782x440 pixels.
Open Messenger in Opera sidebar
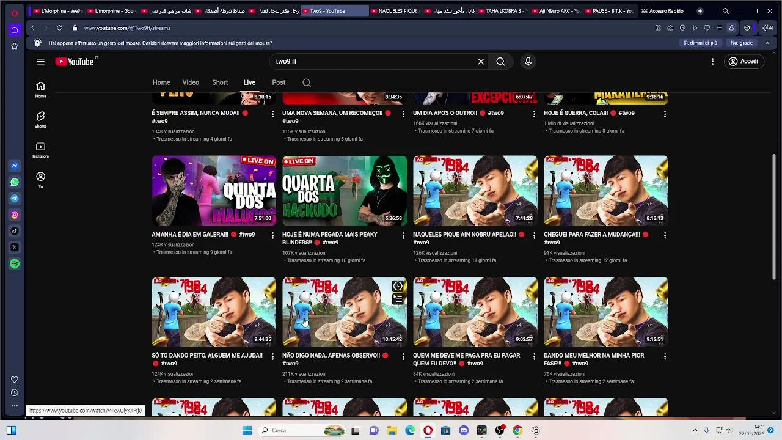coord(15,166)
